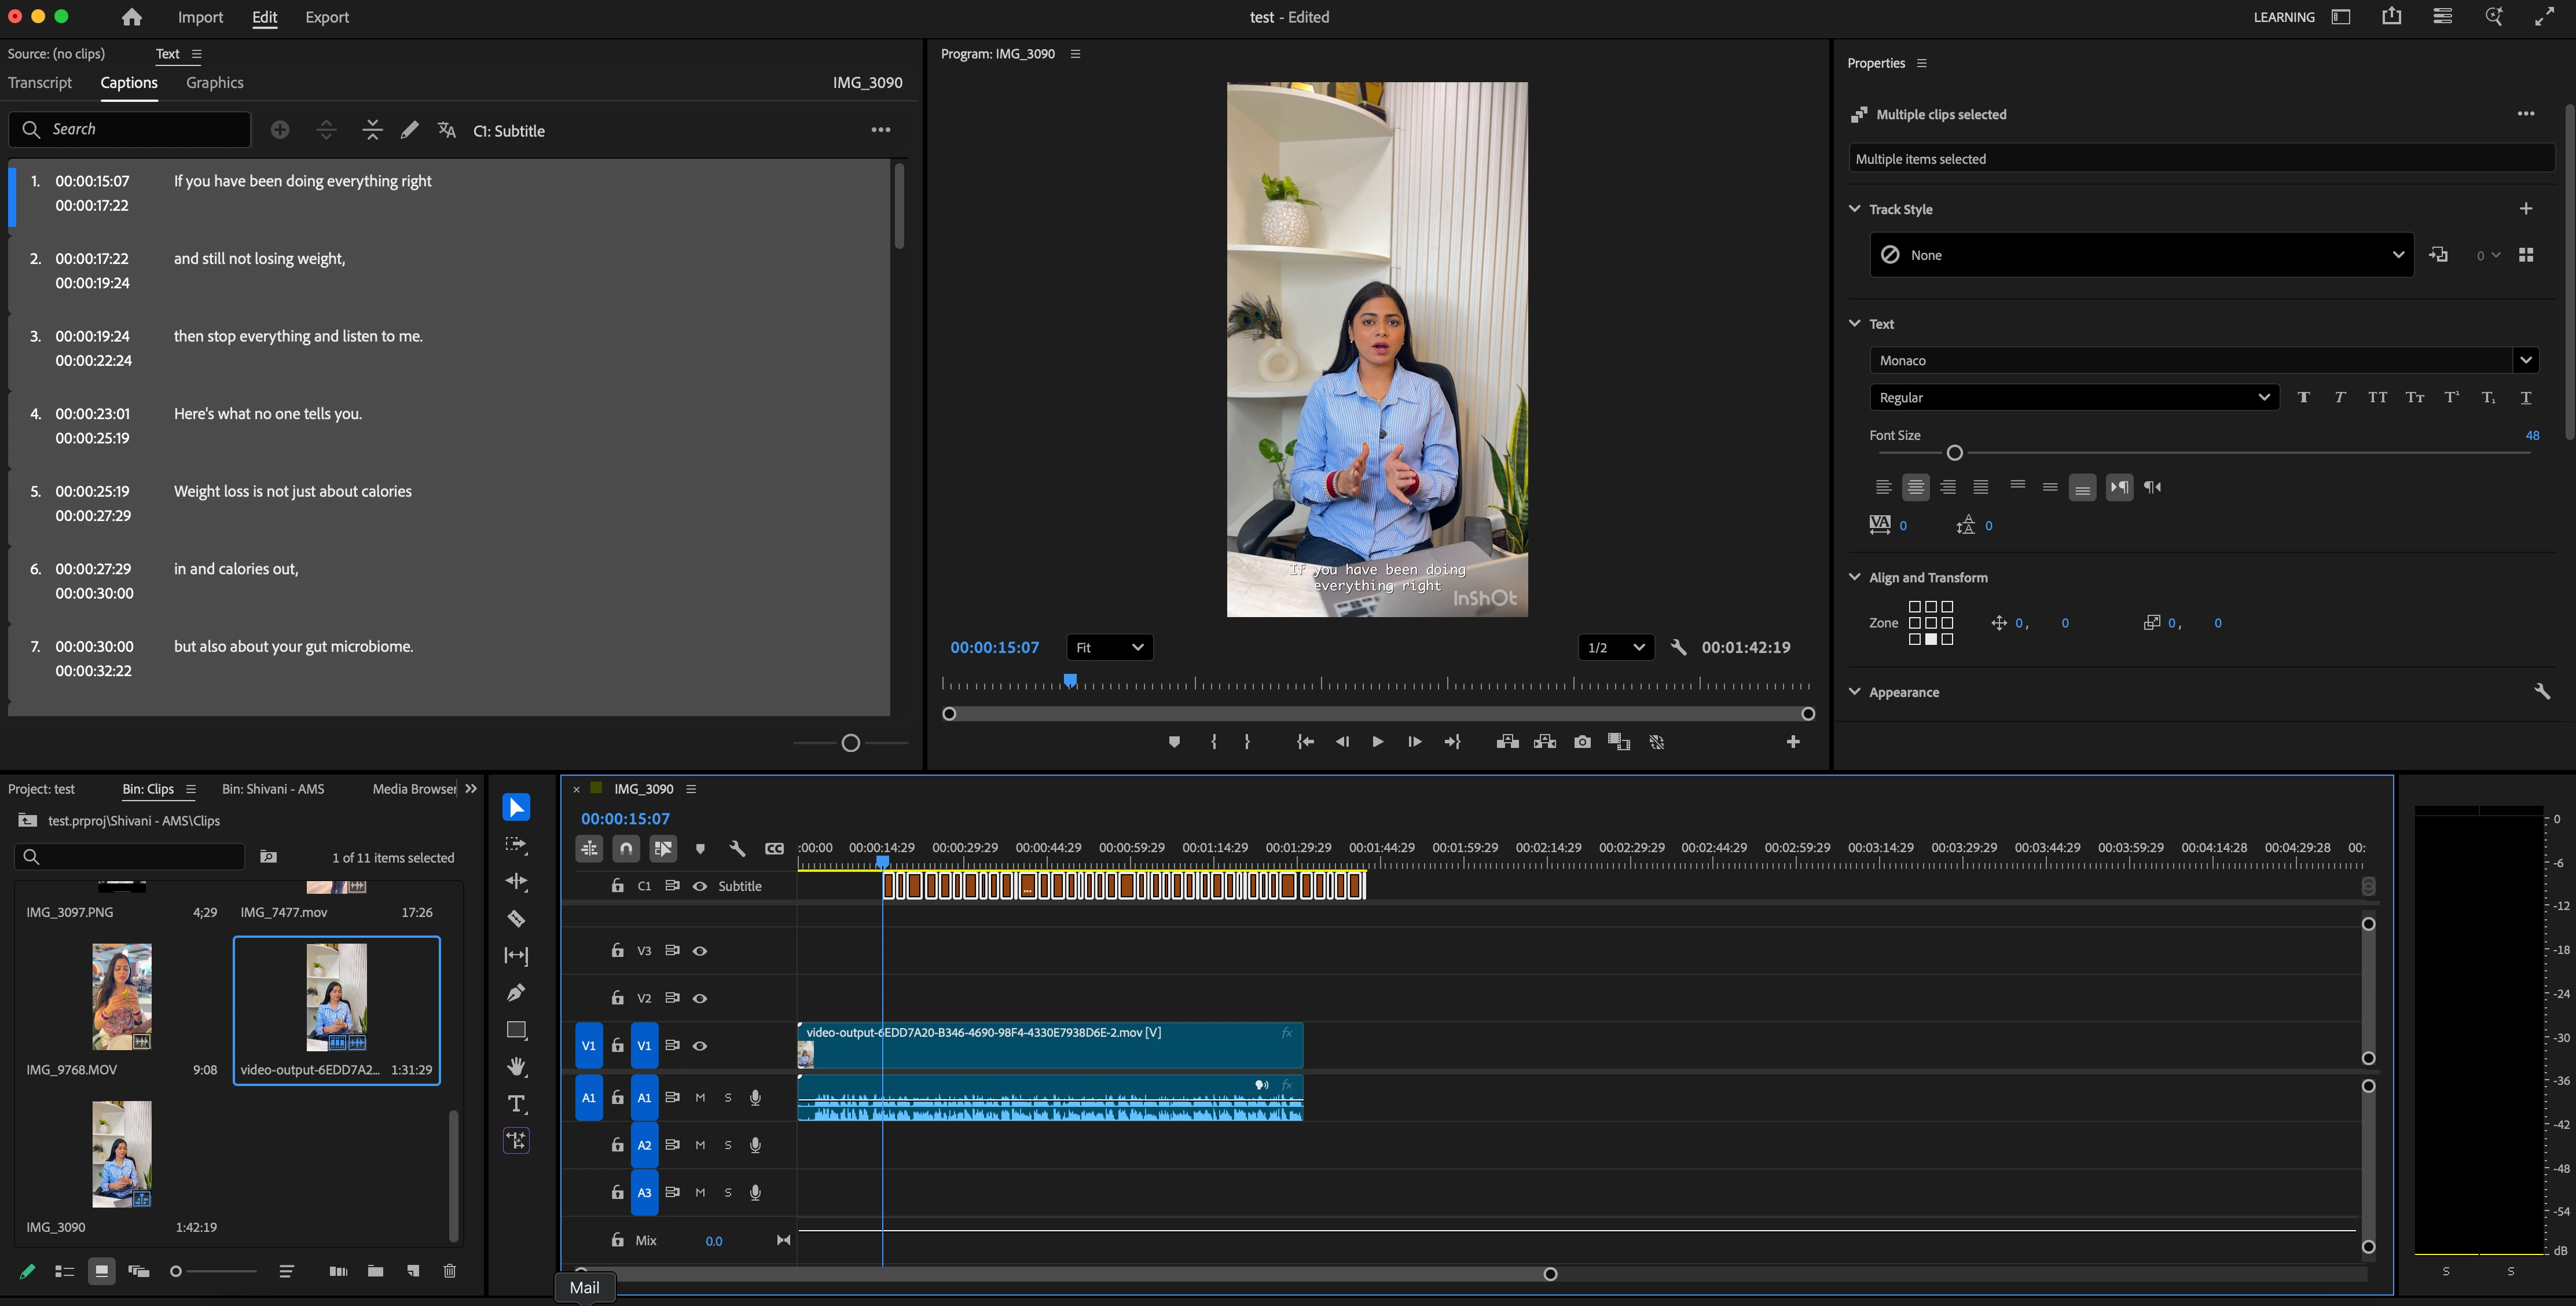Collapse the Align and Transform section
This screenshot has height=1306, width=2576.
tap(1855, 577)
